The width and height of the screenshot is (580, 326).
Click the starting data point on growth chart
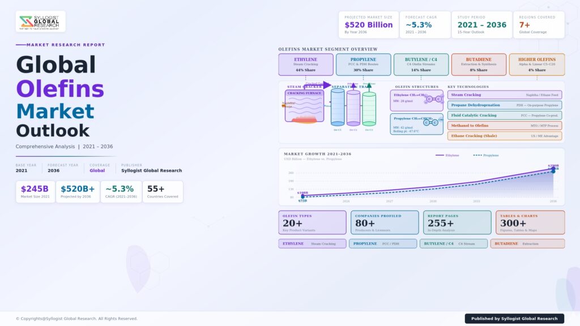point(302,196)
